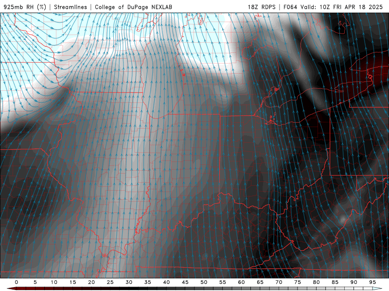Click the '30' value on the color scale

[x=129, y=282]
